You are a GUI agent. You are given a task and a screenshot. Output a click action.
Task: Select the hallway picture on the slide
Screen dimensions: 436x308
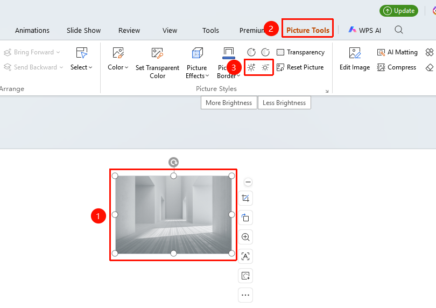pos(173,214)
